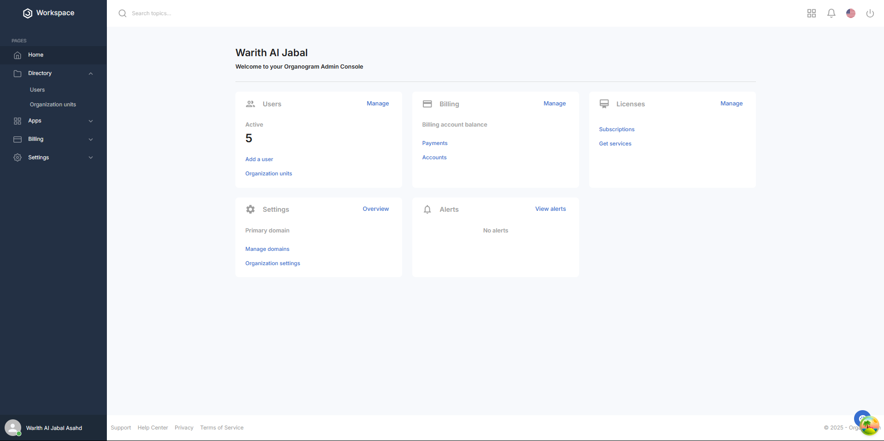Click the power logout icon
The width and height of the screenshot is (884, 441).
click(870, 13)
